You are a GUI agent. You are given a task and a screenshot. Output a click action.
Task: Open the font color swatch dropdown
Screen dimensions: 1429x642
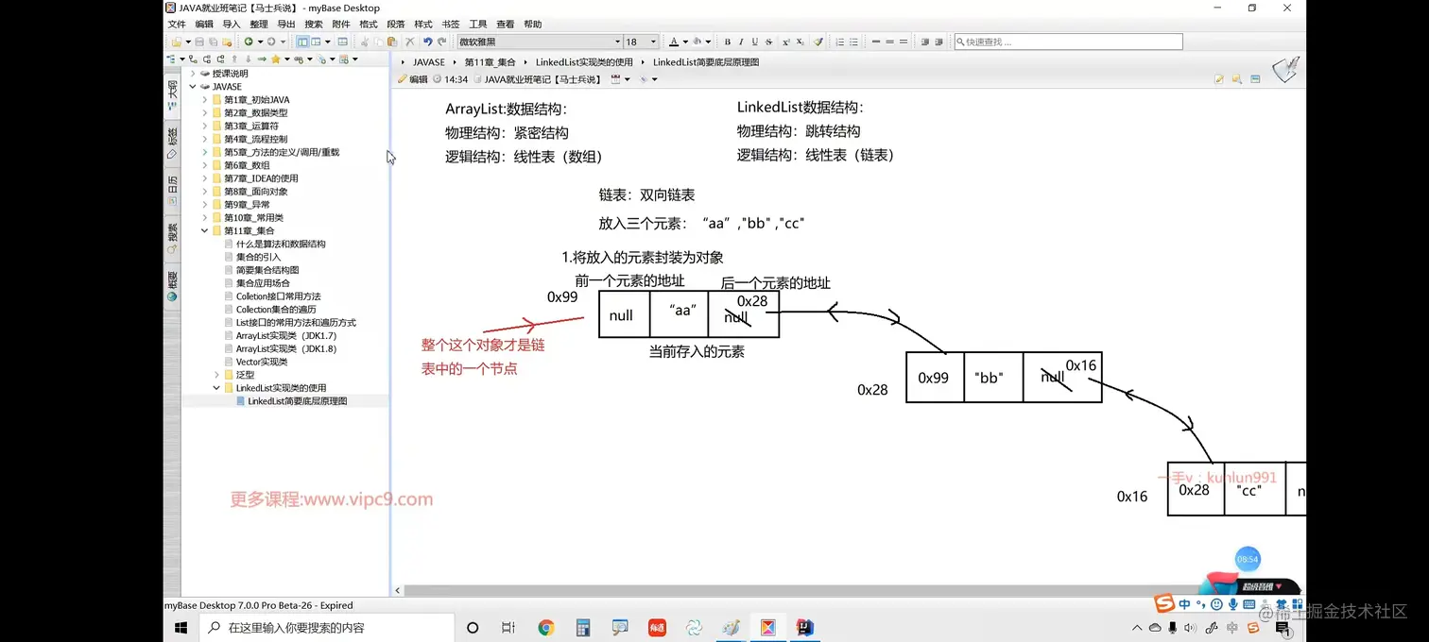[x=685, y=42]
